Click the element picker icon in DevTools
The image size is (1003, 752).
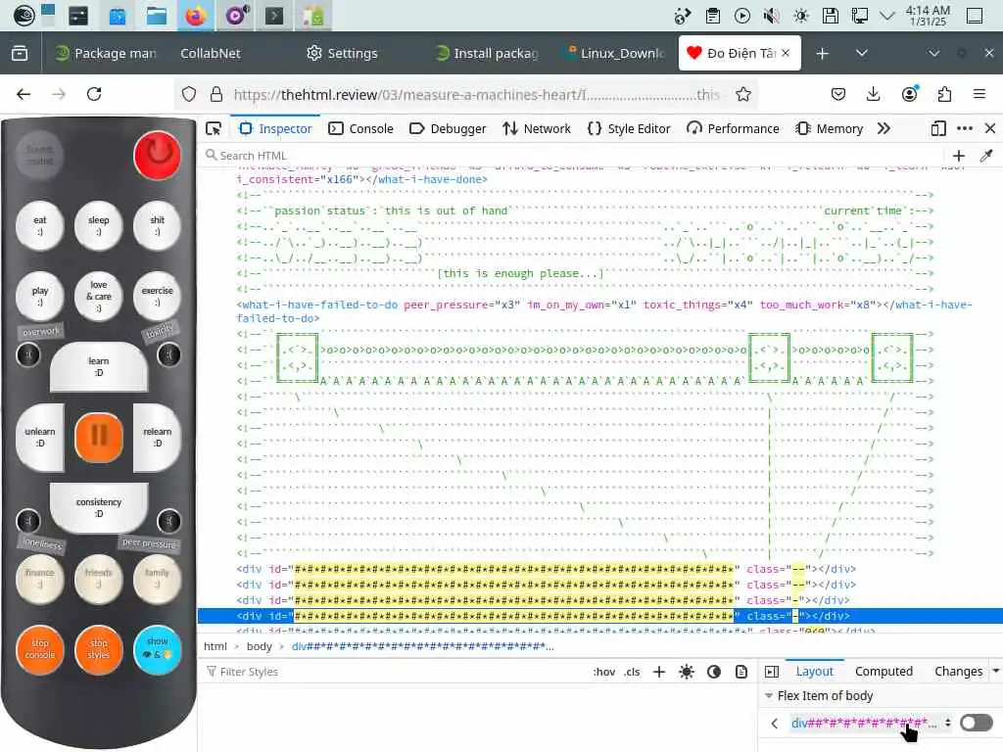[x=214, y=128]
